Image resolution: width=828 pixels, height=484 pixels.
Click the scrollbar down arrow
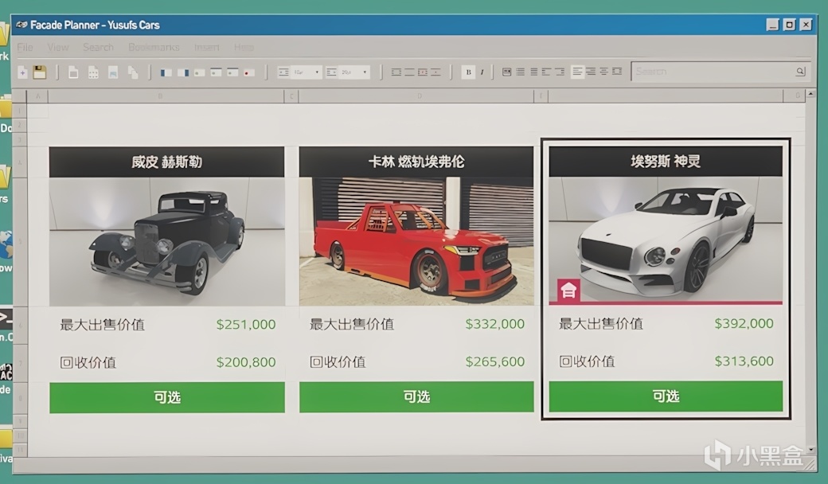tap(811, 451)
